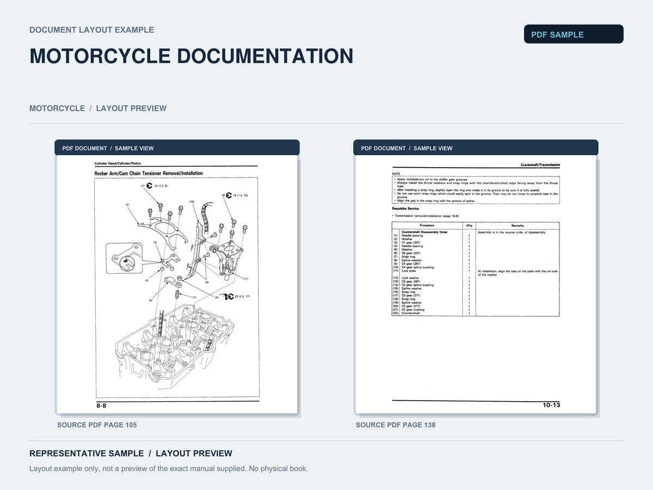Select the MOTORCYCLE breadcrumb above the divider
This screenshot has height=490, width=653.
point(57,108)
